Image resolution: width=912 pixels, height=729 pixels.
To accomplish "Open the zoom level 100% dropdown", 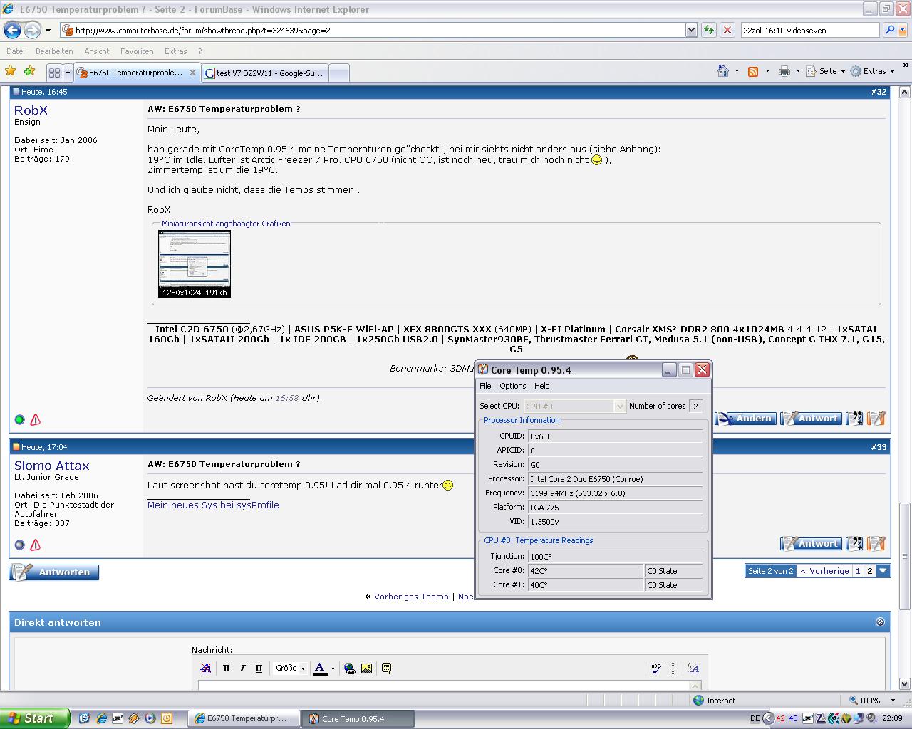I will (x=893, y=701).
